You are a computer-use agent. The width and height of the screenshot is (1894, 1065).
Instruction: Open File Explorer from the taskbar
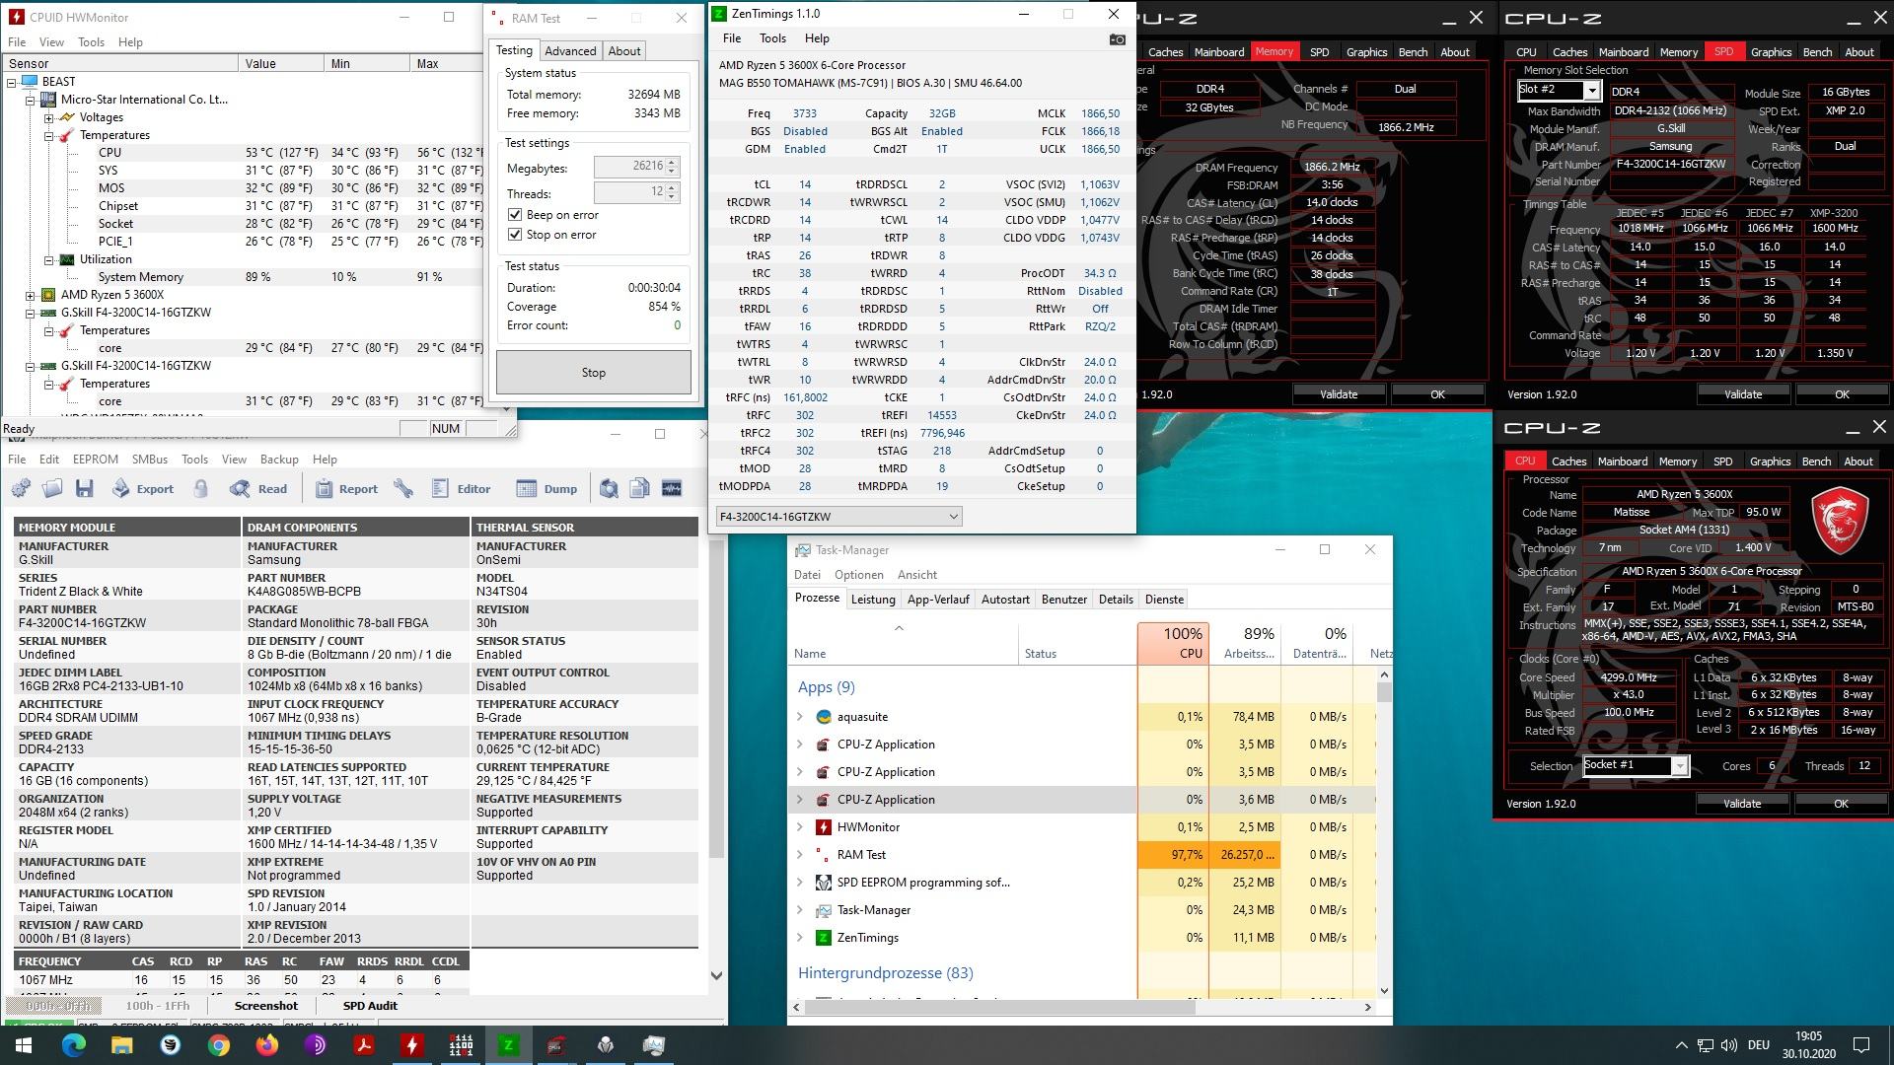(121, 1045)
